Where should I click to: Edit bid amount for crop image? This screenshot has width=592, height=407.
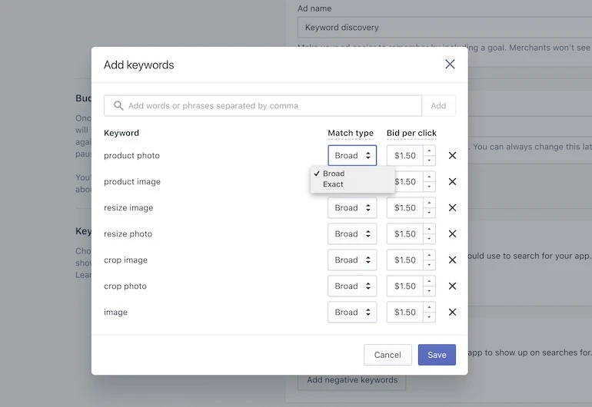[404, 260]
